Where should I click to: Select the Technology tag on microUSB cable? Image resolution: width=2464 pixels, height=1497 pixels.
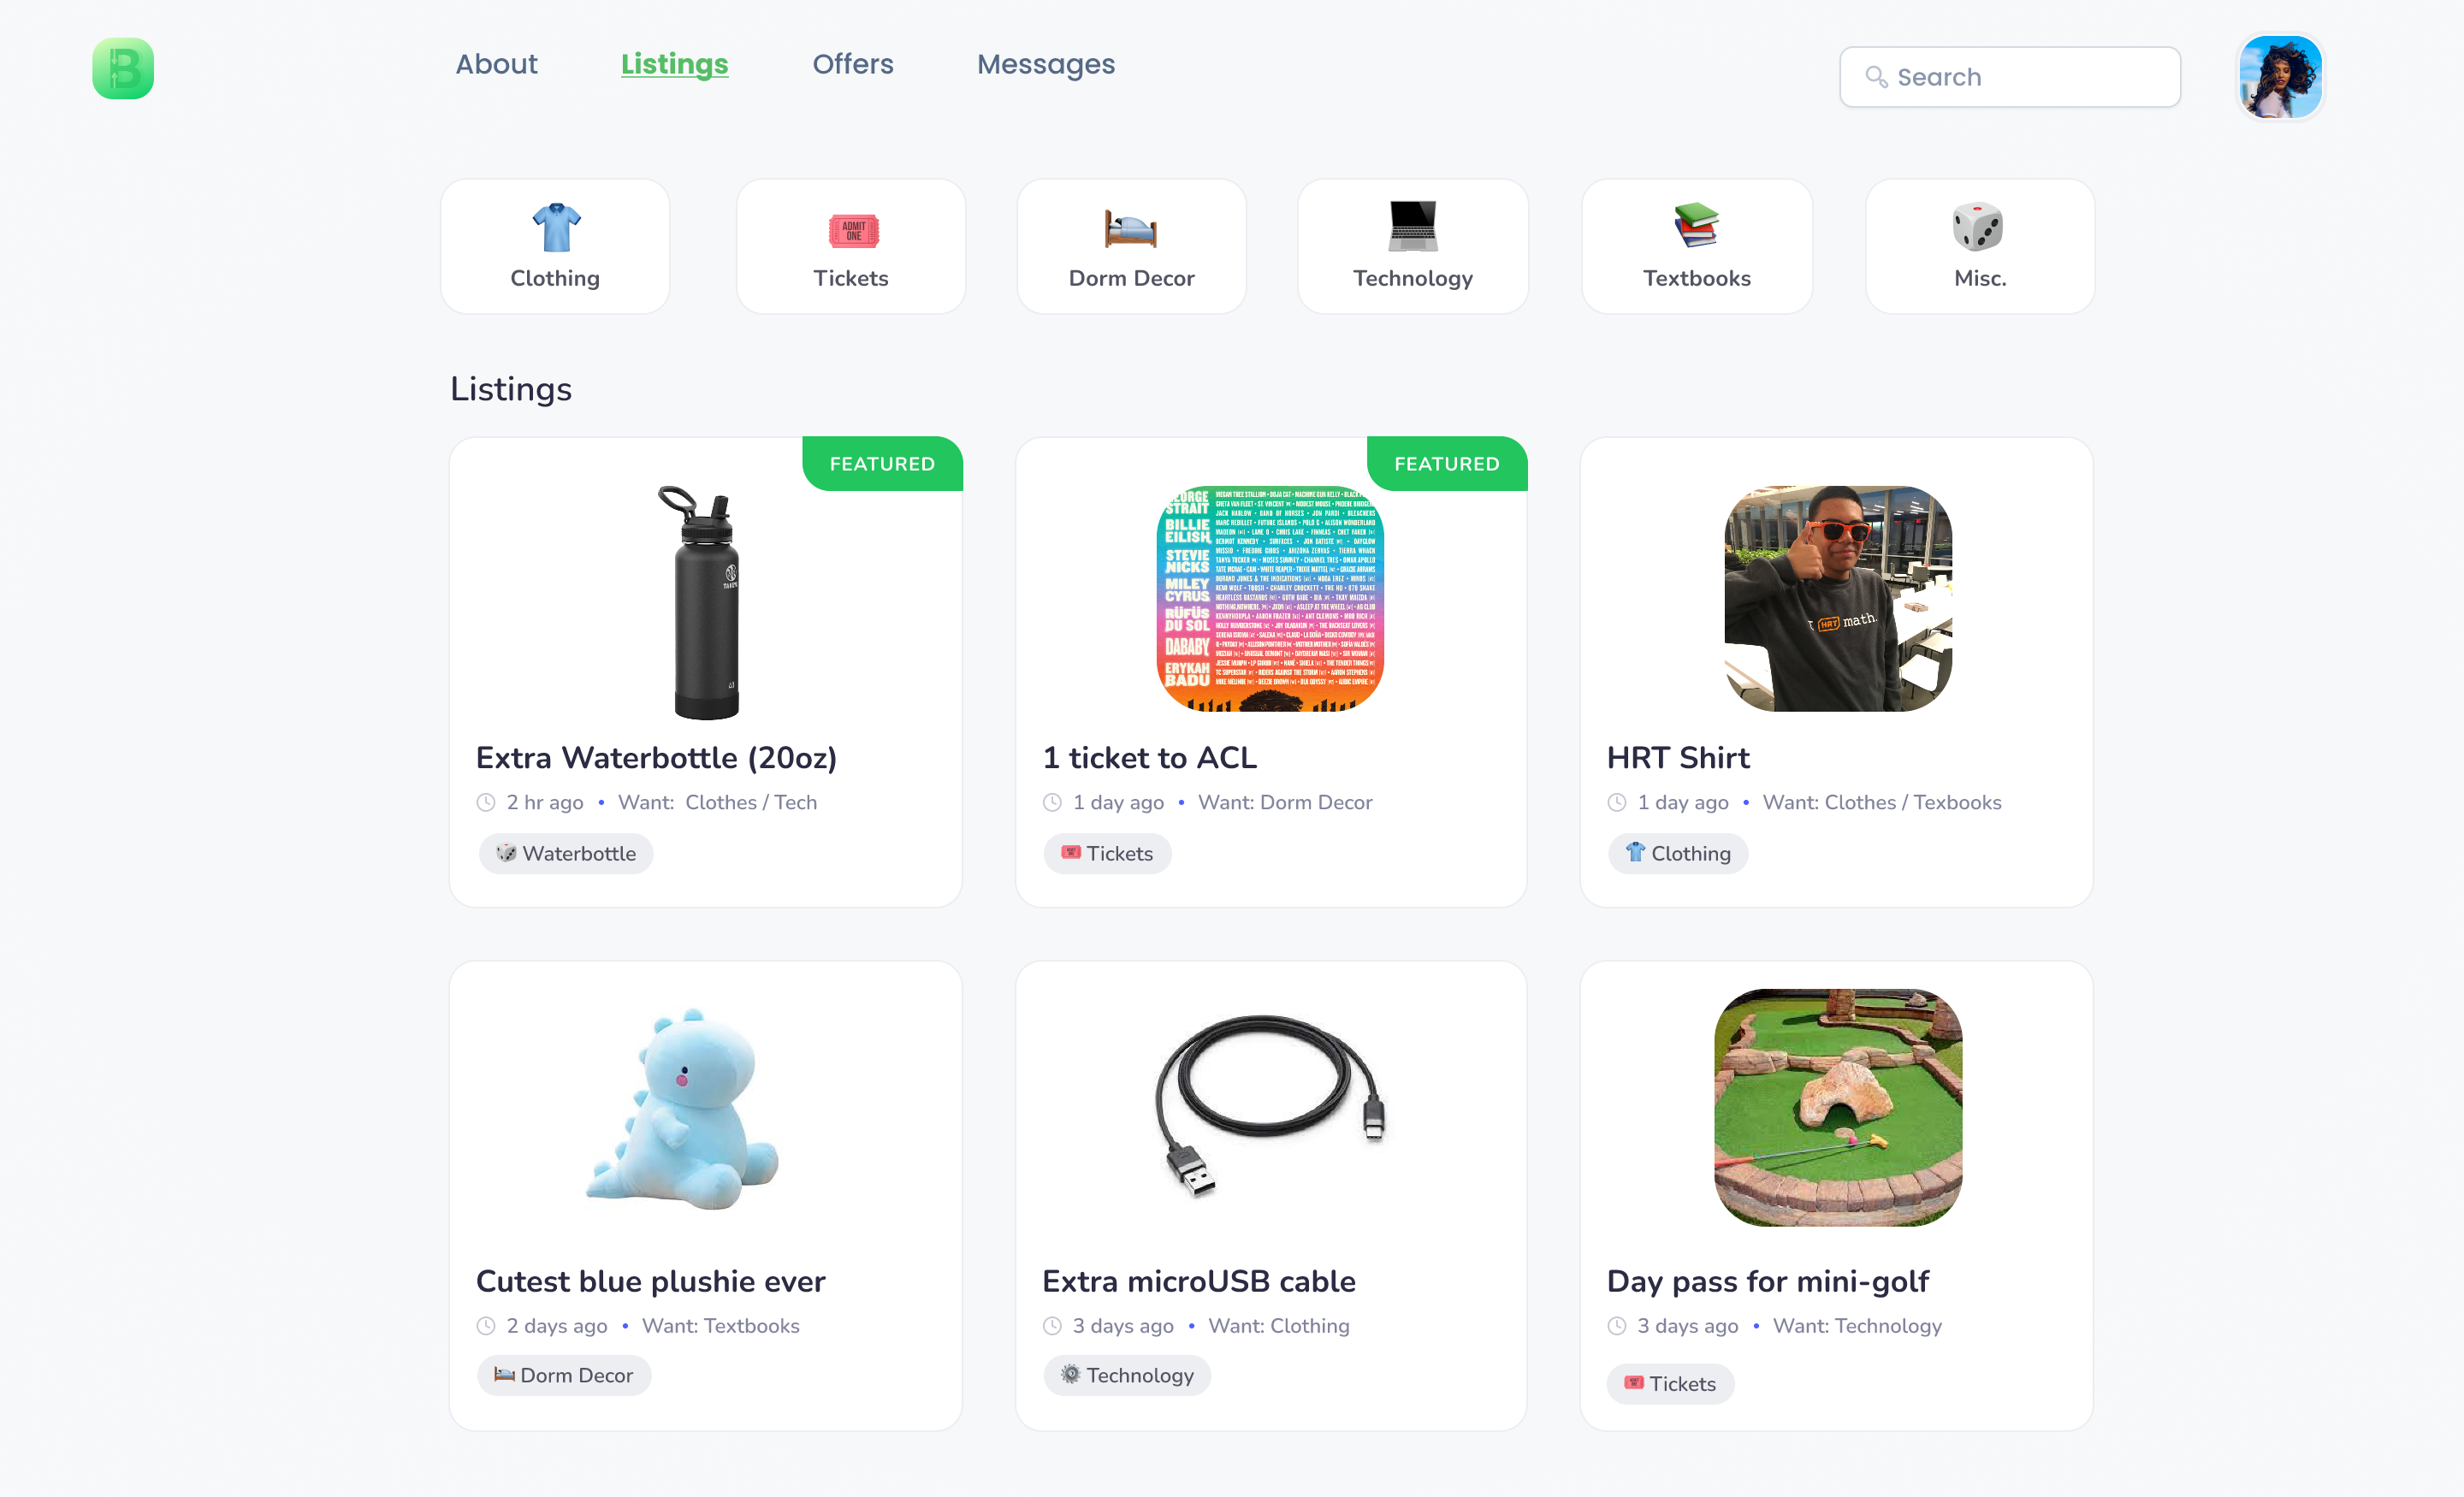[x=1126, y=1375]
